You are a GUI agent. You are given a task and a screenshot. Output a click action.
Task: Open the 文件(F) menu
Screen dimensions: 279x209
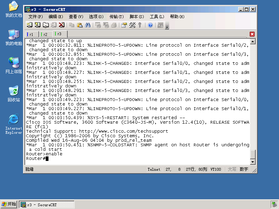tap(36, 17)
